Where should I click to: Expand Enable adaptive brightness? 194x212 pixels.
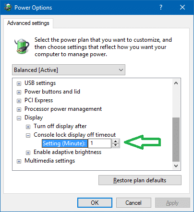click(x=28, y=153)
